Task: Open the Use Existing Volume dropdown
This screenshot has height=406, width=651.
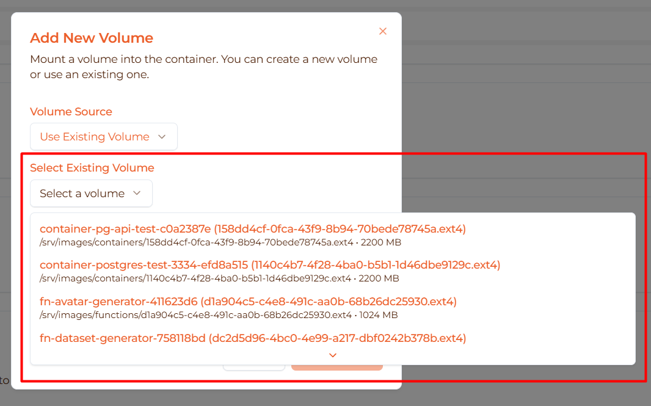Action: click(x=103, y=137)
